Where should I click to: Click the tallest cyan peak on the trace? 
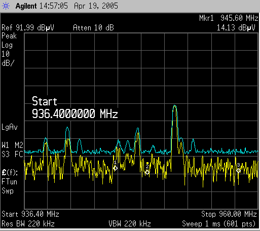click(175, 106)
